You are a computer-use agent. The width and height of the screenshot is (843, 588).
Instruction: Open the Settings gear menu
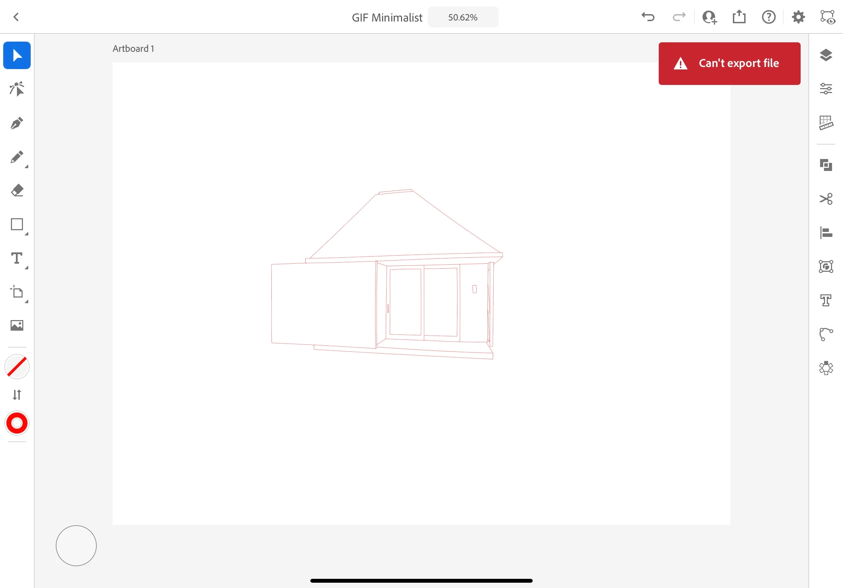click(x=798, y=17)
